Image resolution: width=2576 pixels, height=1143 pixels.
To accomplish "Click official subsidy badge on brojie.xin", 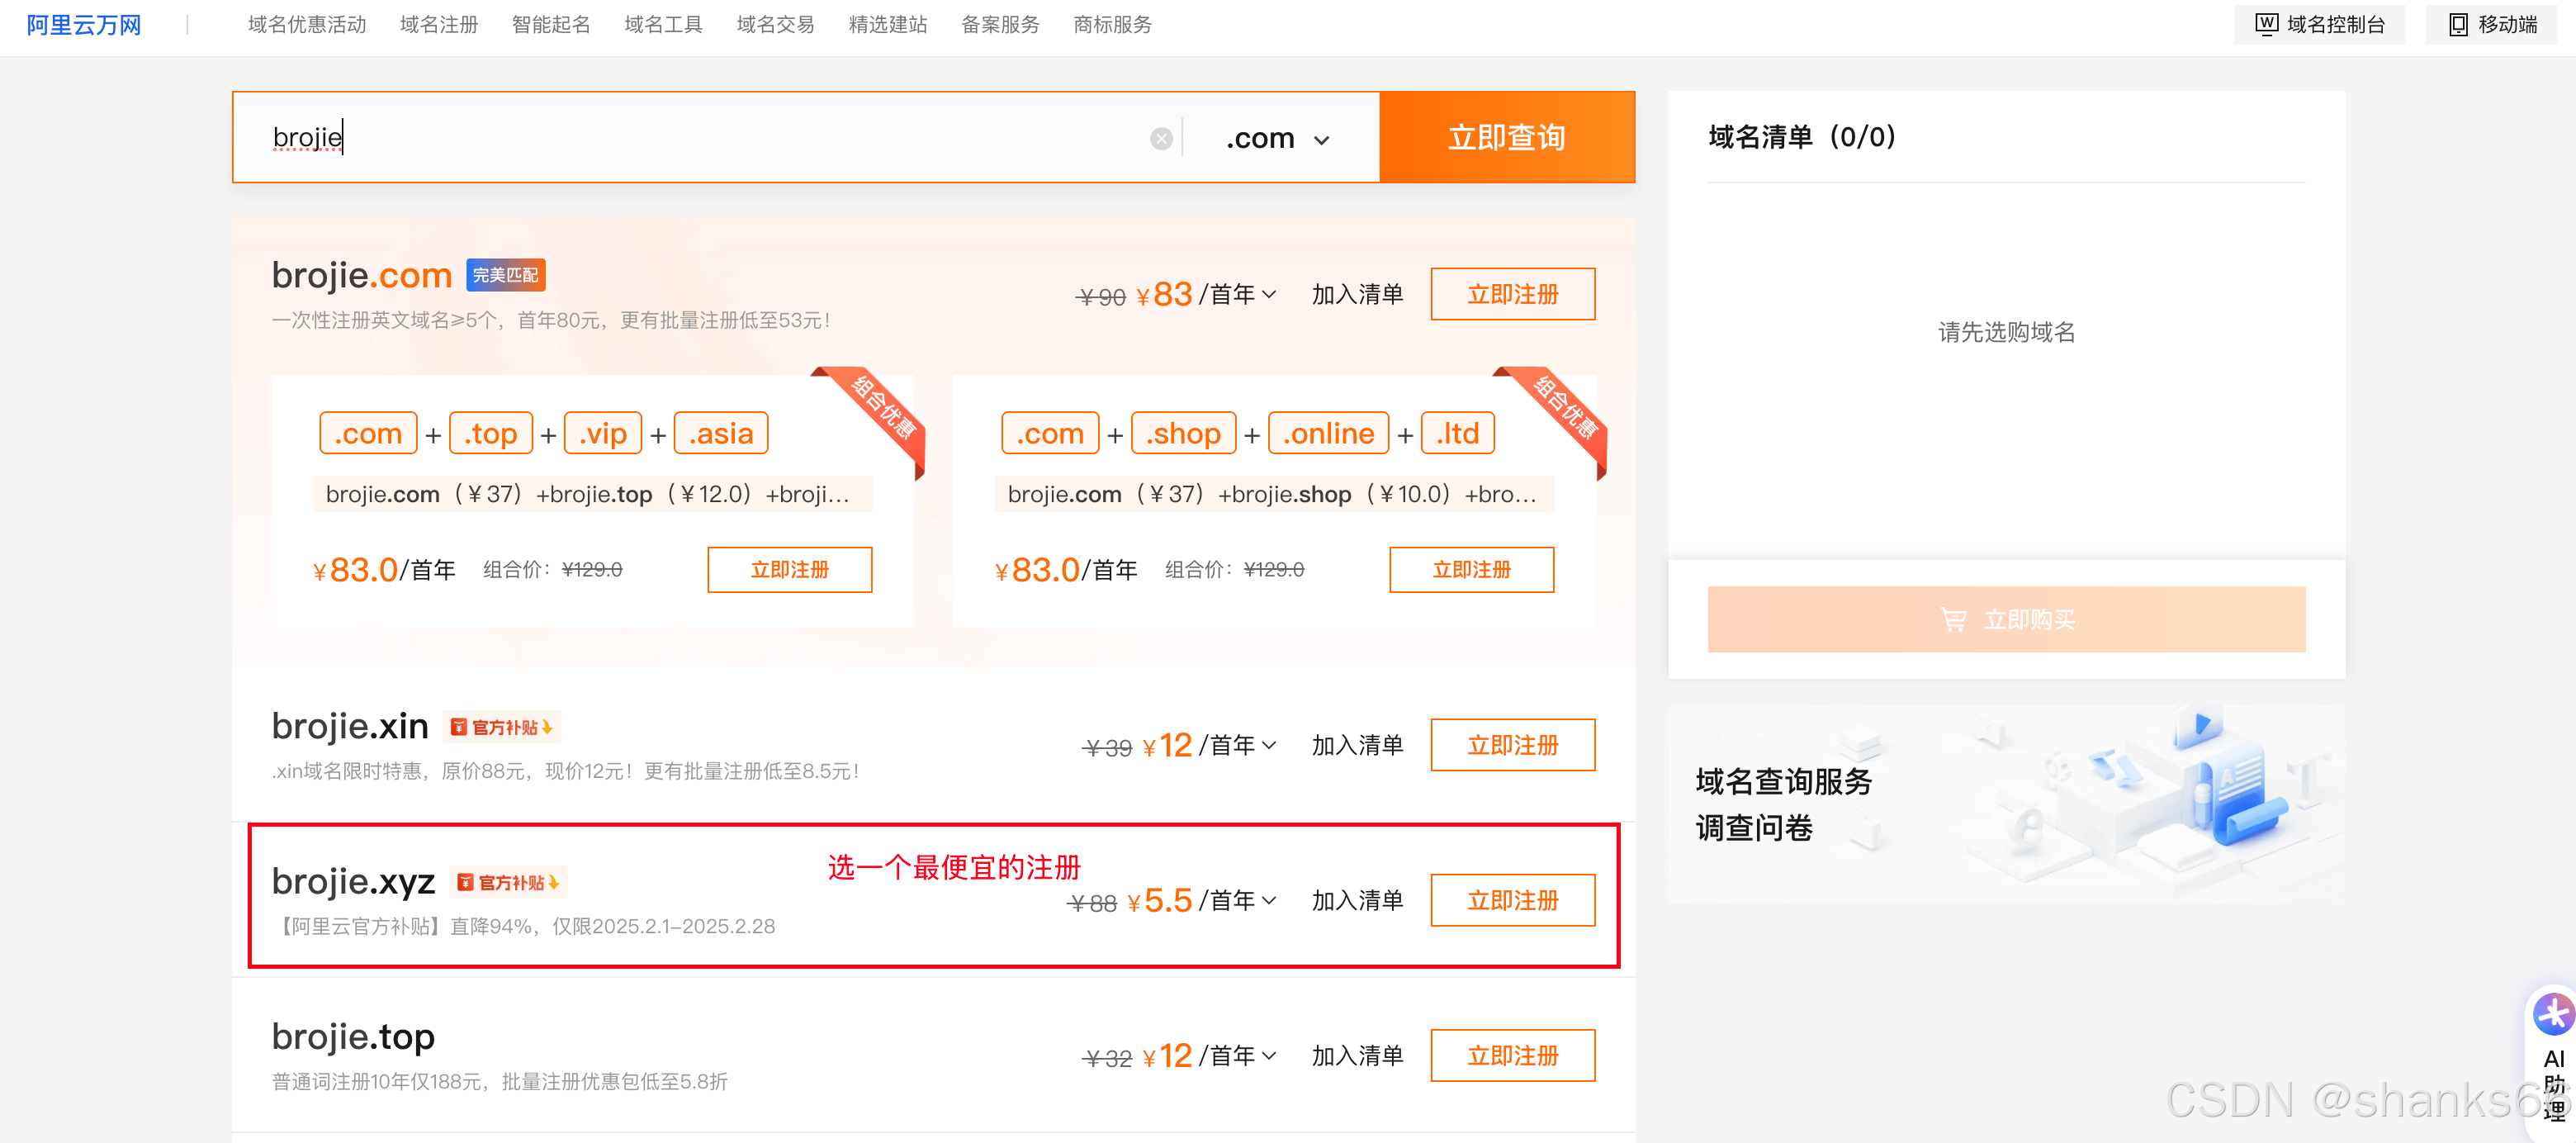I will 502,727.
